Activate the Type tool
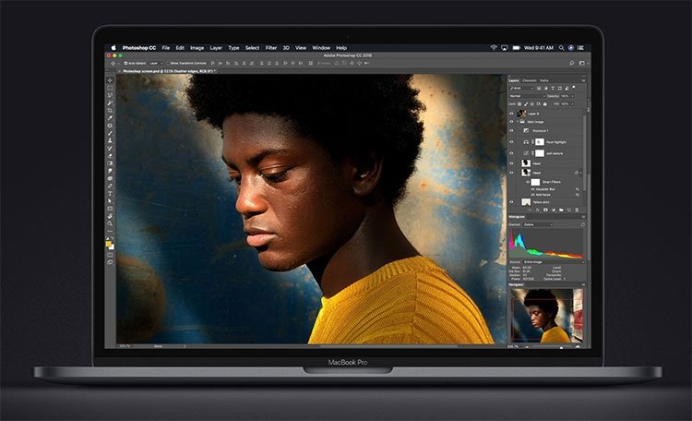This screenshot has height=421, width=692. click(x=111, y=194)
